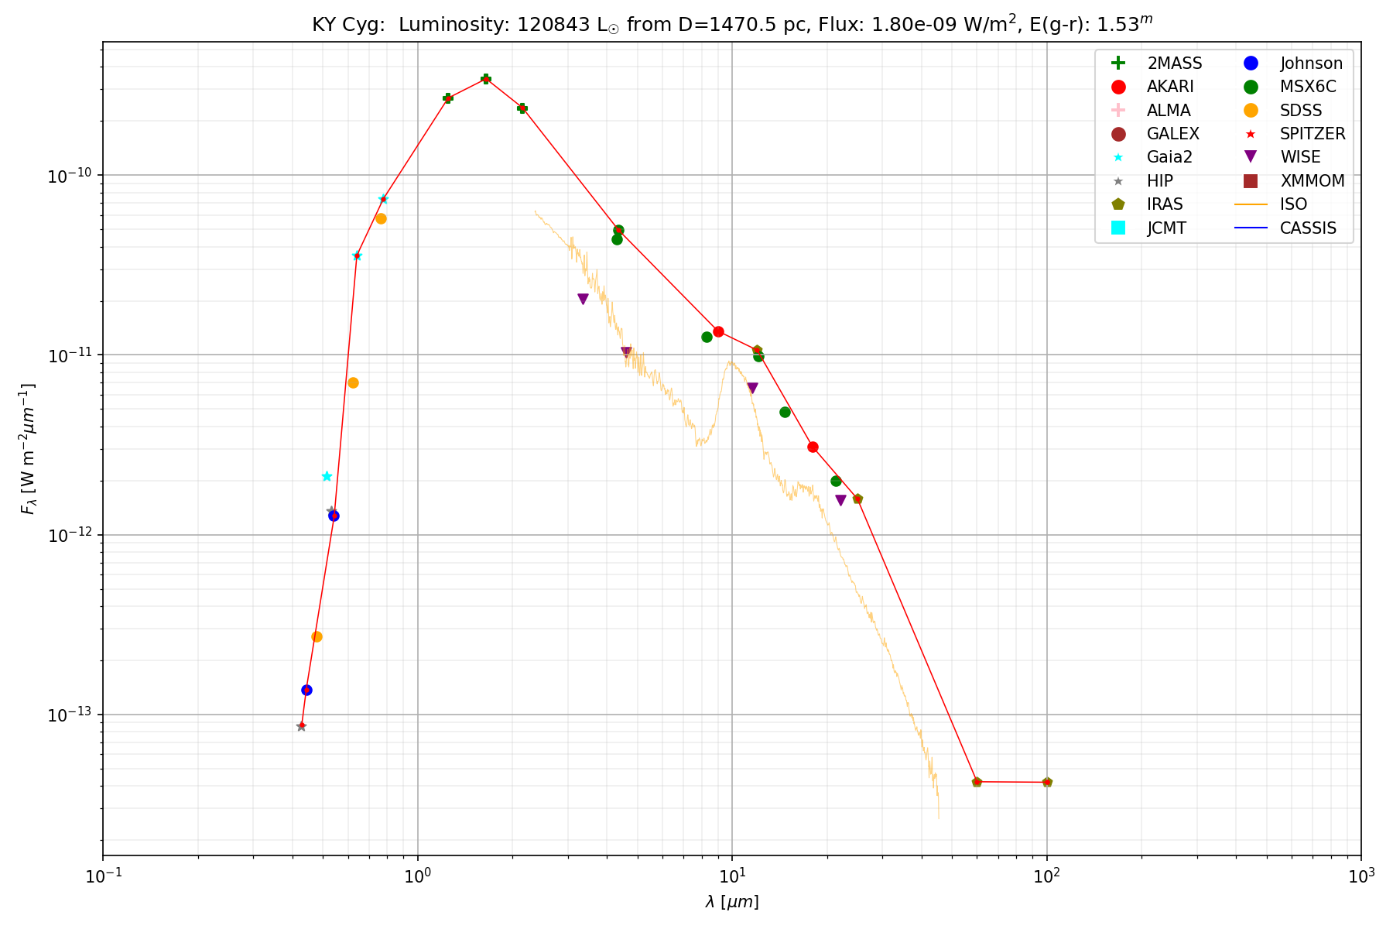
Task: Click the MSX6C legend label text
Action: click(x=1308, y=87)
